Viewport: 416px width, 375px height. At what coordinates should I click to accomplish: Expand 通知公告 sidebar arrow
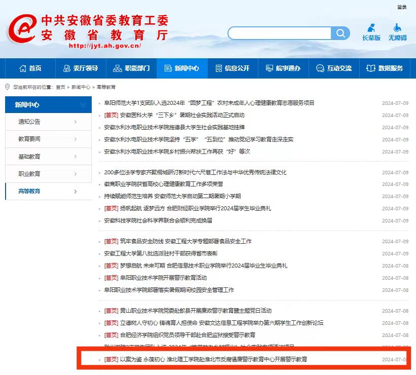point(75,122)
